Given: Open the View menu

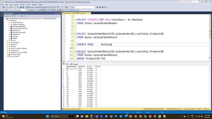Looking at the screenshot, I should pos(11,5).
